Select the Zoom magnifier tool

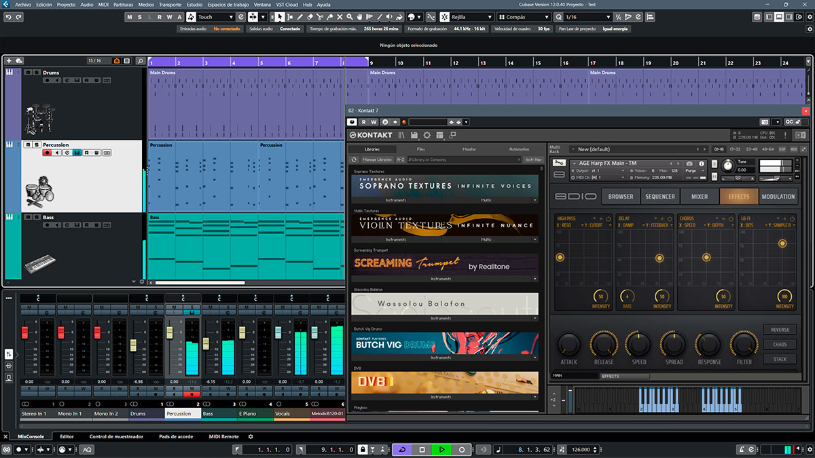pos(348,17)
